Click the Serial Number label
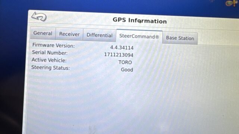The image size is (239, 134). pyautogui.click(x=50, y=52)
